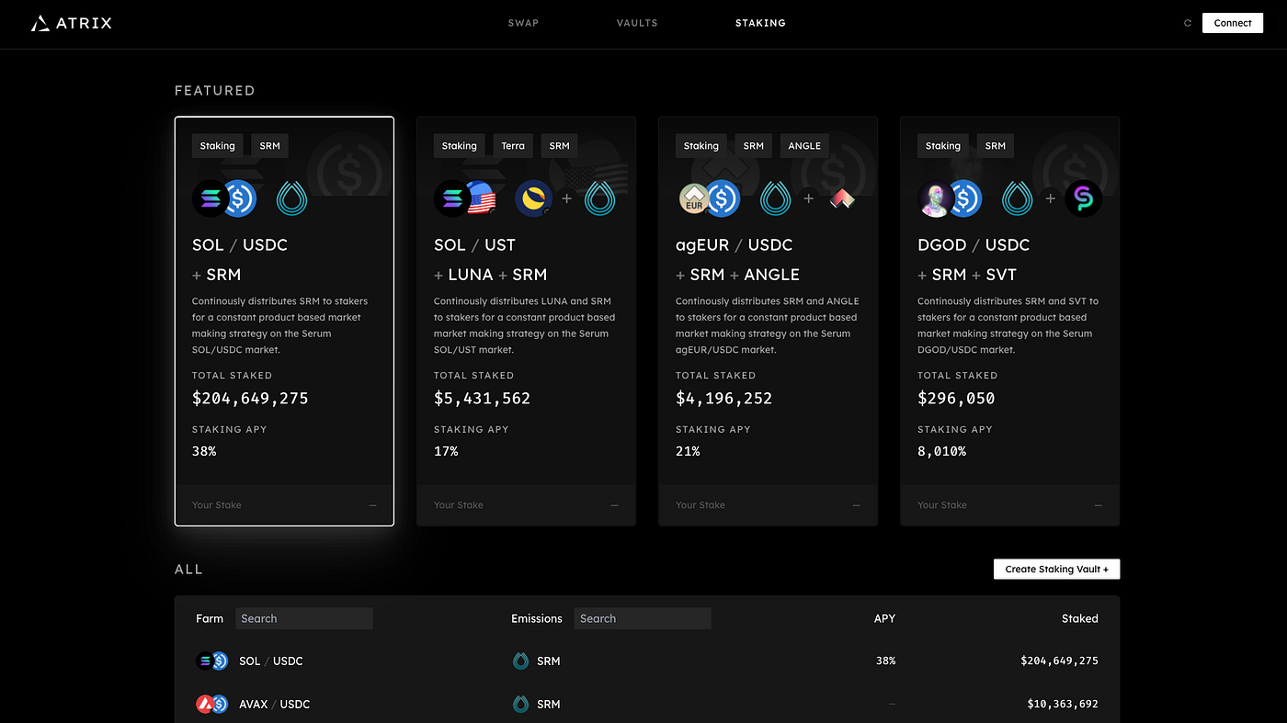
Task: Click the LUNA reward icon in SOL / UST card
Action: point(534,198)
